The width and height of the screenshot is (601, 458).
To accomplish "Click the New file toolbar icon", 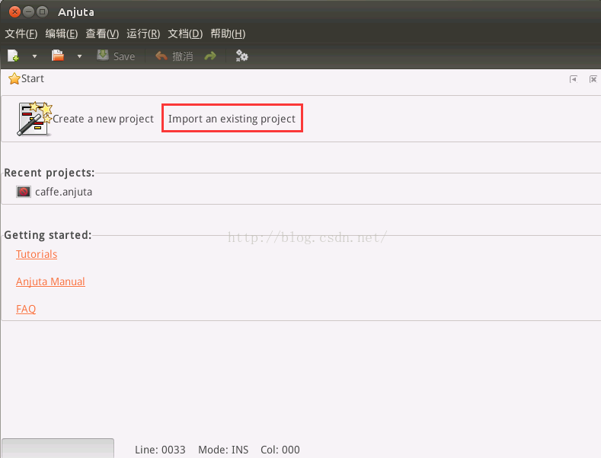I will pos(14,56).
